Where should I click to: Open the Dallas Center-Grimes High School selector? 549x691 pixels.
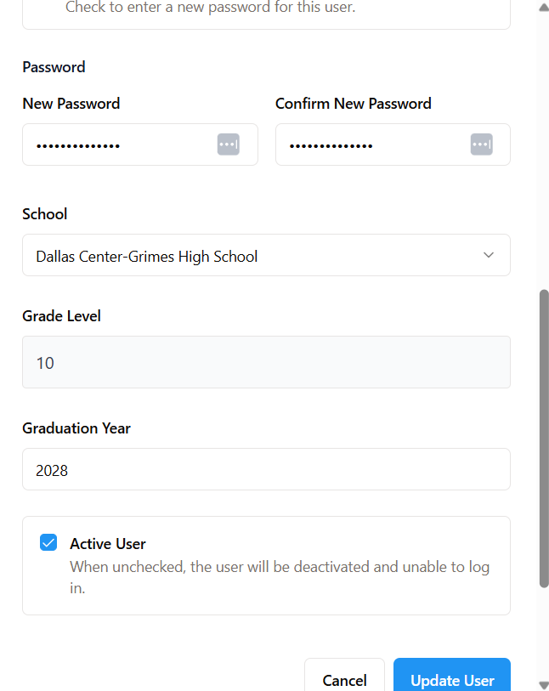[255, 256]
